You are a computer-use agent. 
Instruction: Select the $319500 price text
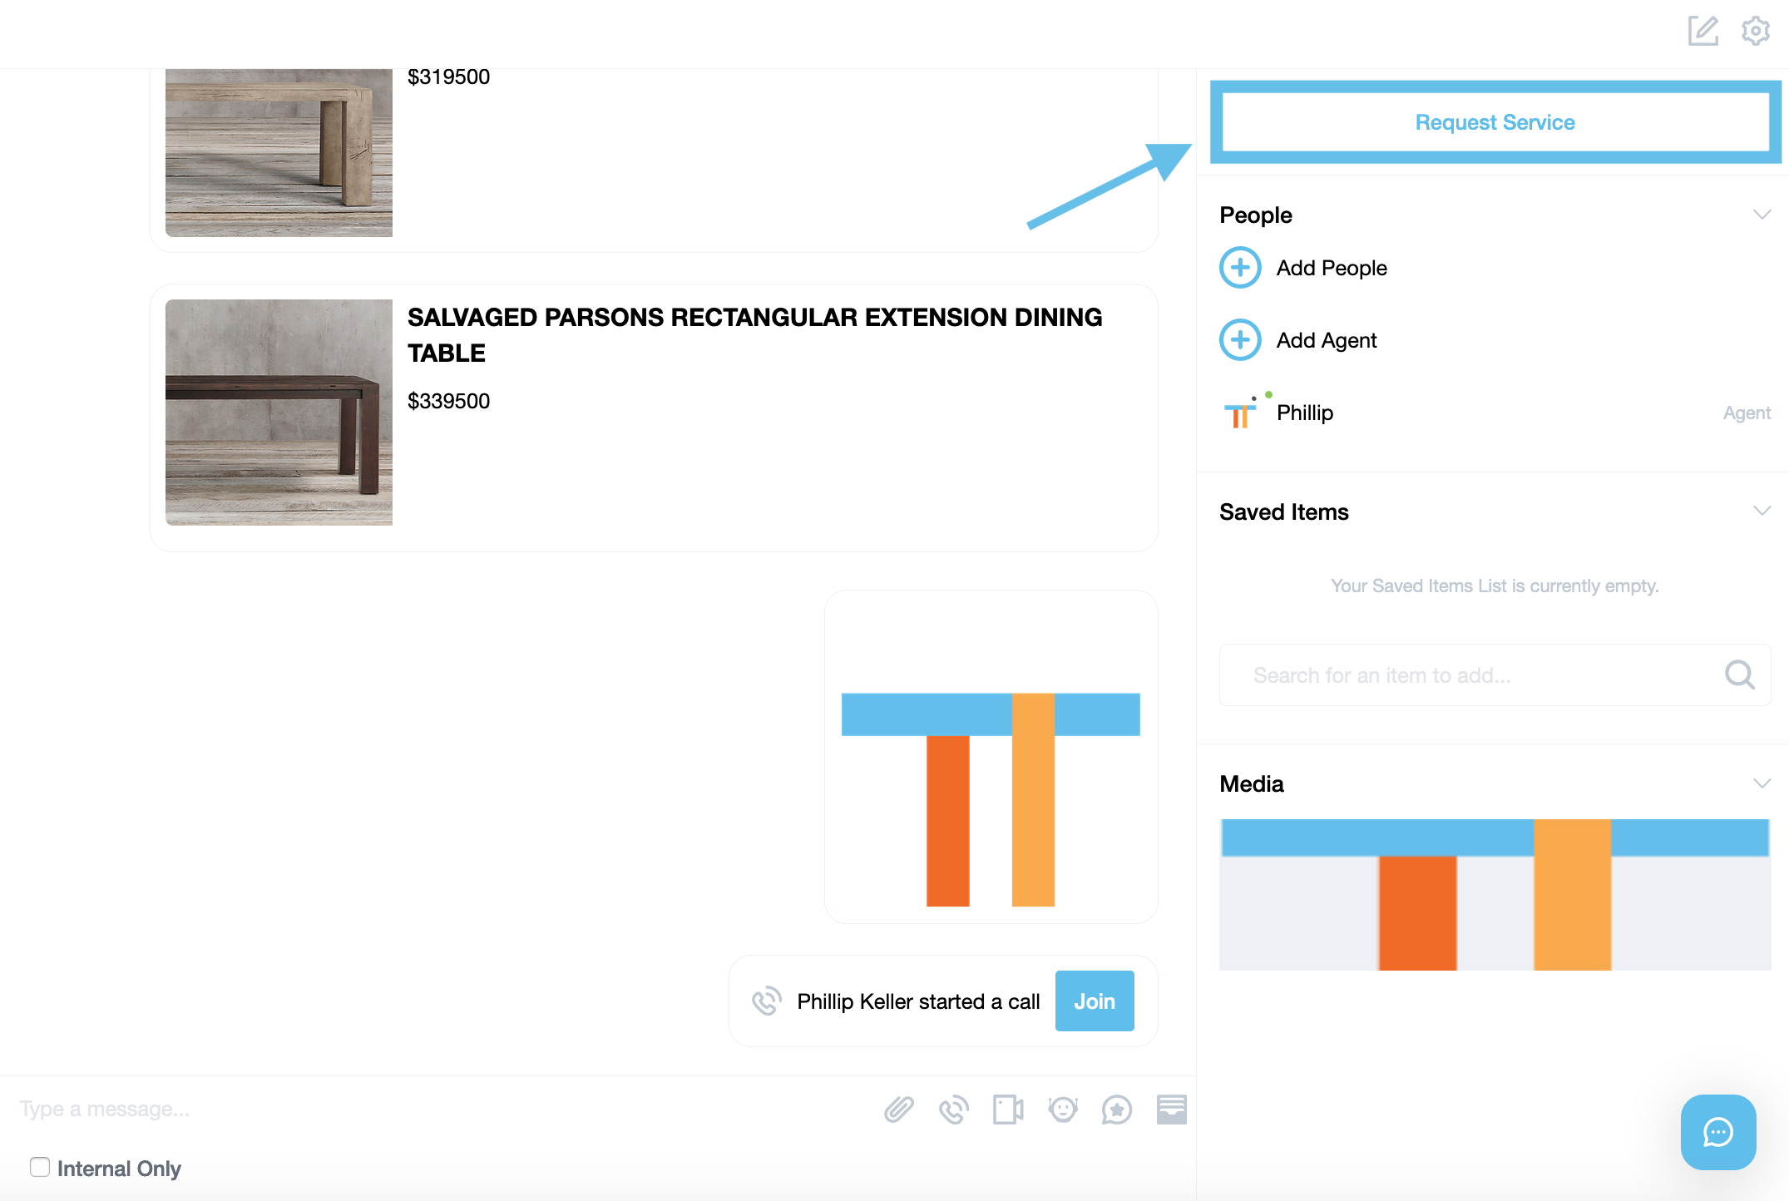click(448, 77)
